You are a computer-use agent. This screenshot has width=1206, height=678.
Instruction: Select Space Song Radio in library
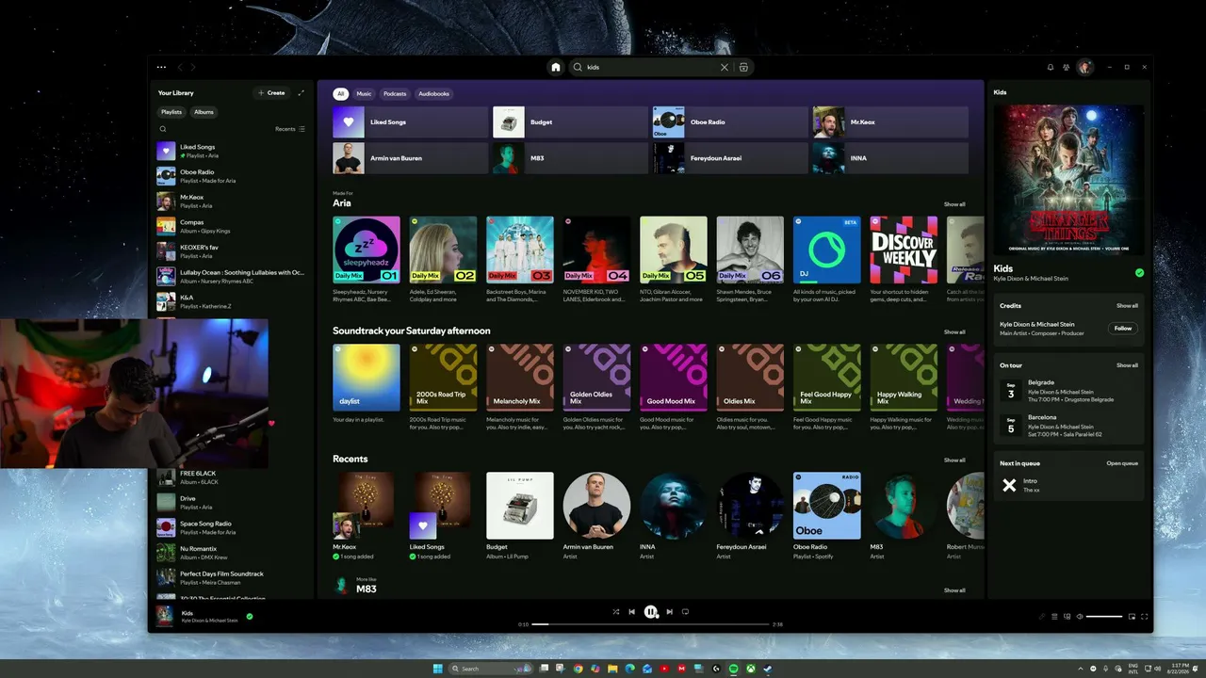[x=231, y=527]
